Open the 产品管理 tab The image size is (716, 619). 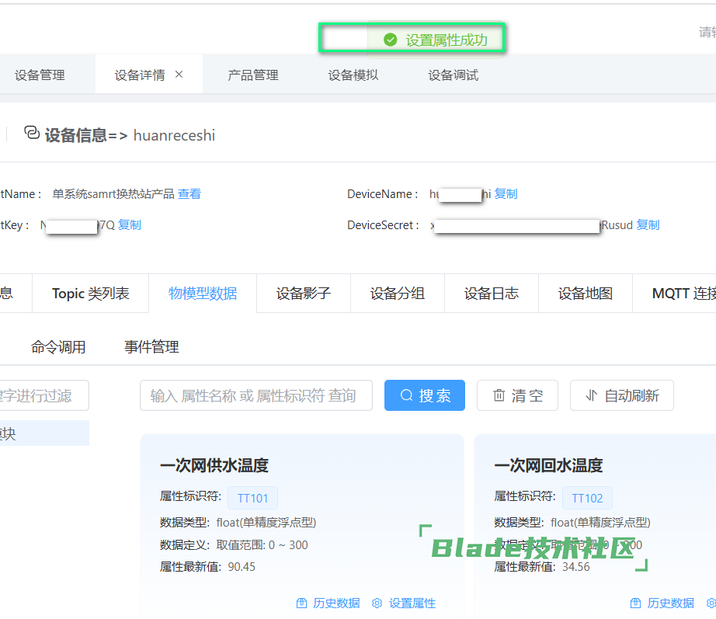pos(252,75)
